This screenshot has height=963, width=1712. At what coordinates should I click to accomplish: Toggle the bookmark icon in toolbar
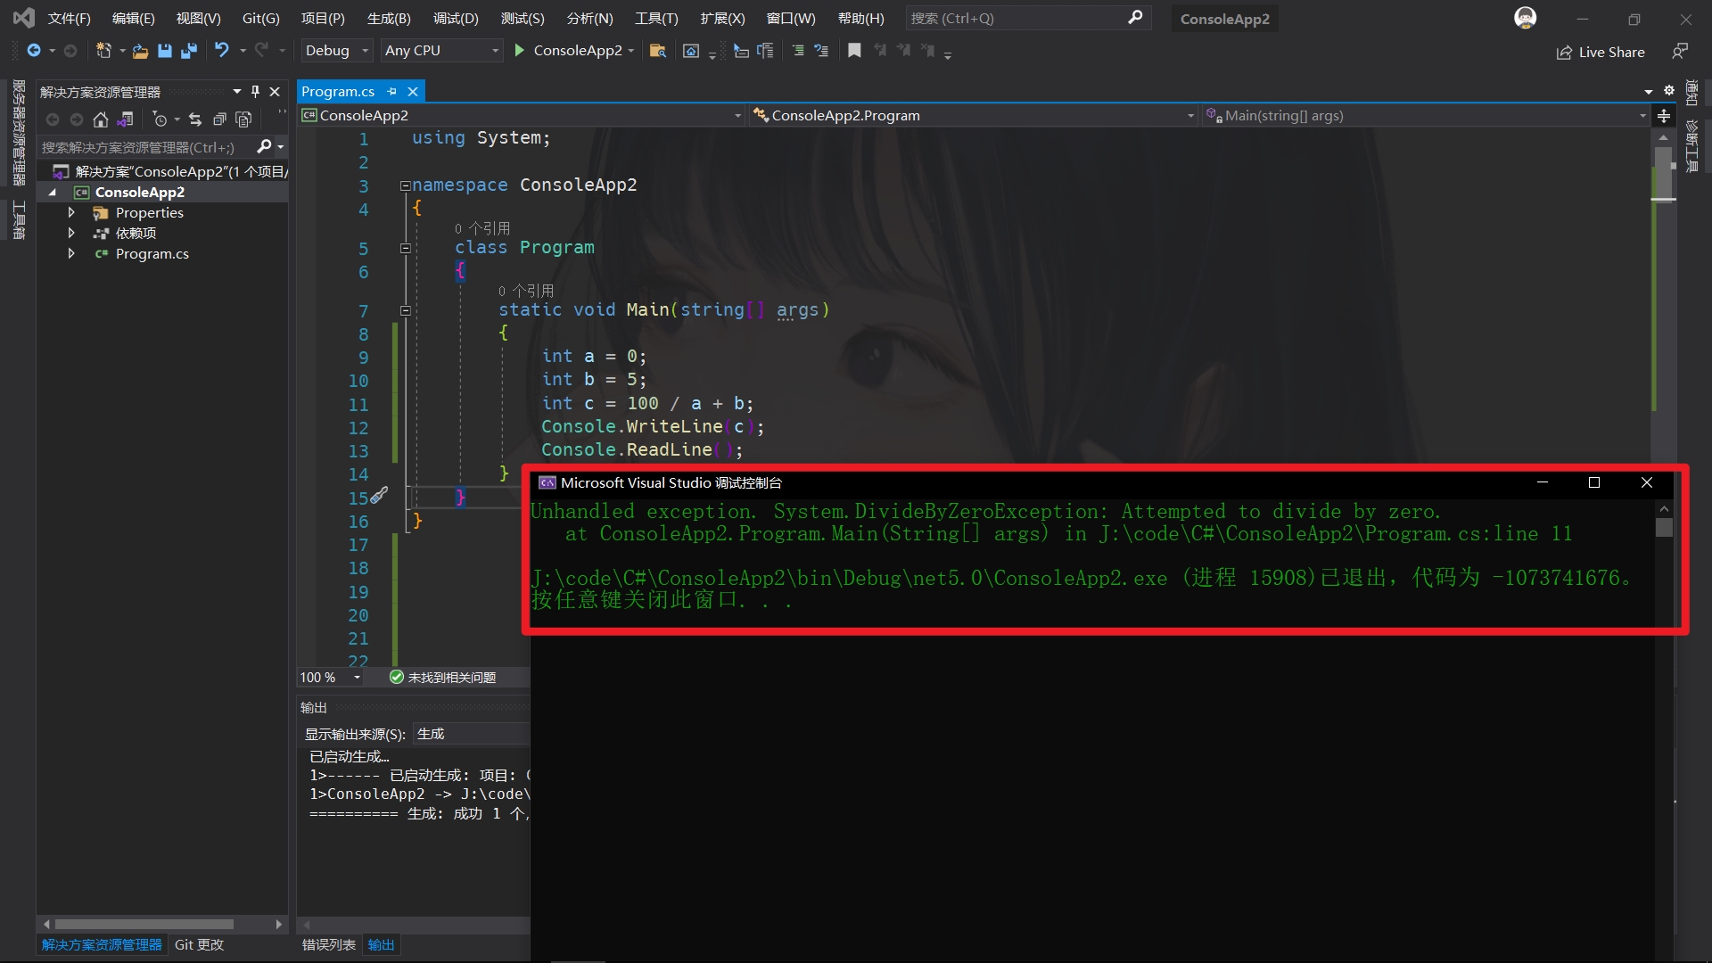(854, 51)
